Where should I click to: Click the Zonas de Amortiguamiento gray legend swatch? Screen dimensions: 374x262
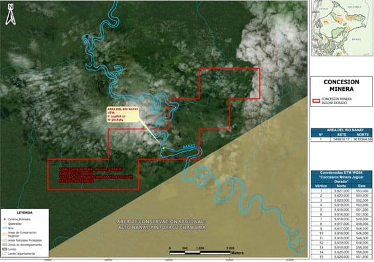[5, 245]
